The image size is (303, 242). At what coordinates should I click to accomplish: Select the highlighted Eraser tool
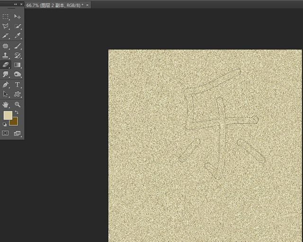click(x=5, y=65)
